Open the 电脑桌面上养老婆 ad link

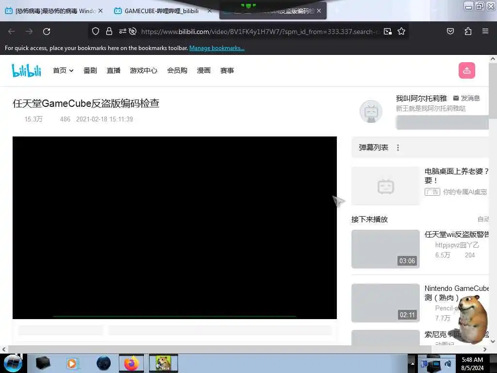(x=456, y=176)
